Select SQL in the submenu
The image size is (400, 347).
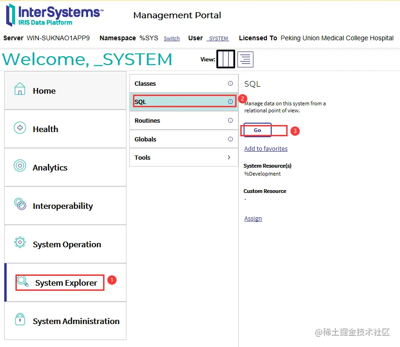184,102
